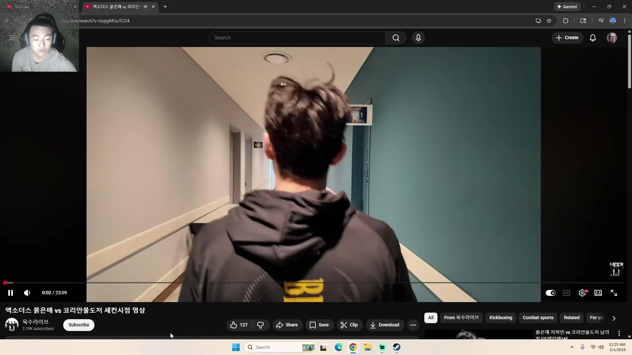Image resolution: width=632 pixels, height=355 pixels.
Task: Click the video title text
Action: pyautogui.click(x=75, y=310)
